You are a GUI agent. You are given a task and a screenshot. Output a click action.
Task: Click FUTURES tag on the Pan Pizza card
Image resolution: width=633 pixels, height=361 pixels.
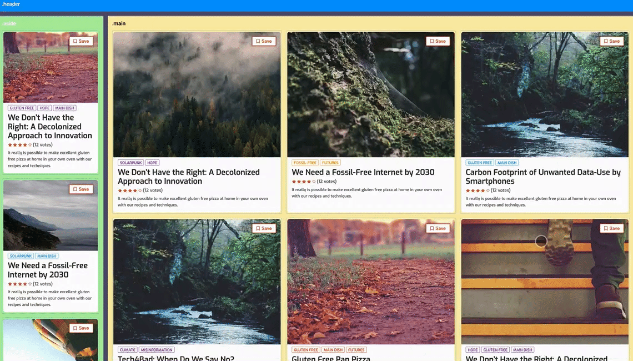tap(356, 350)
